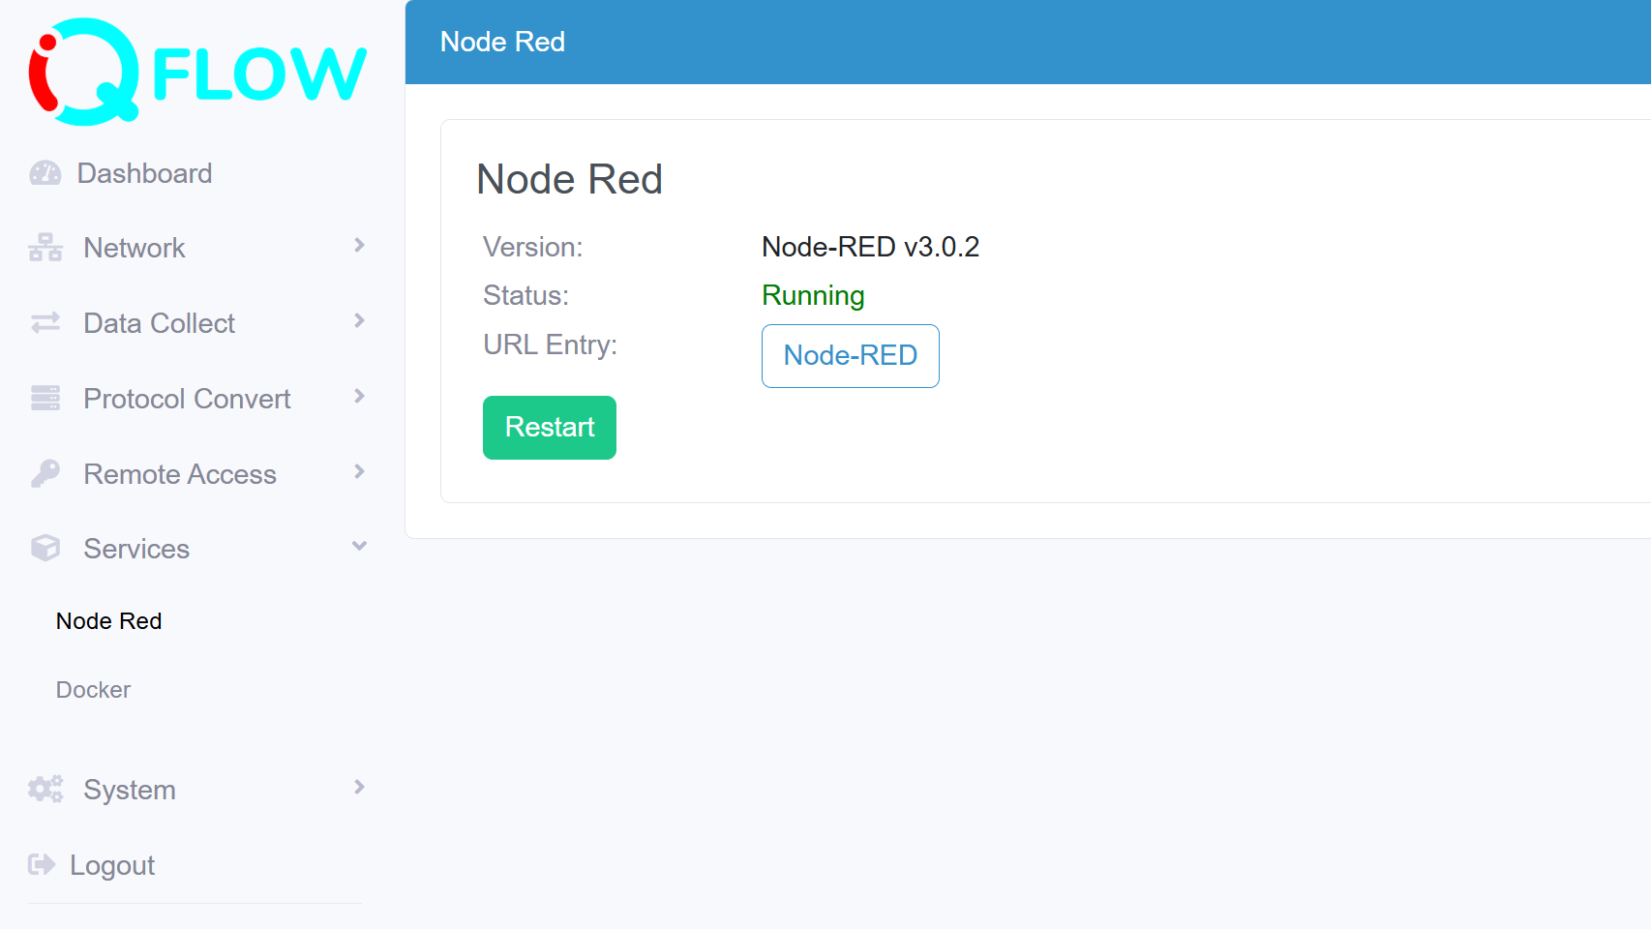The height and width of the screenshot is (929, 1651).
Task: Click the Dashboard gauge icon
Action: (45, 173)
